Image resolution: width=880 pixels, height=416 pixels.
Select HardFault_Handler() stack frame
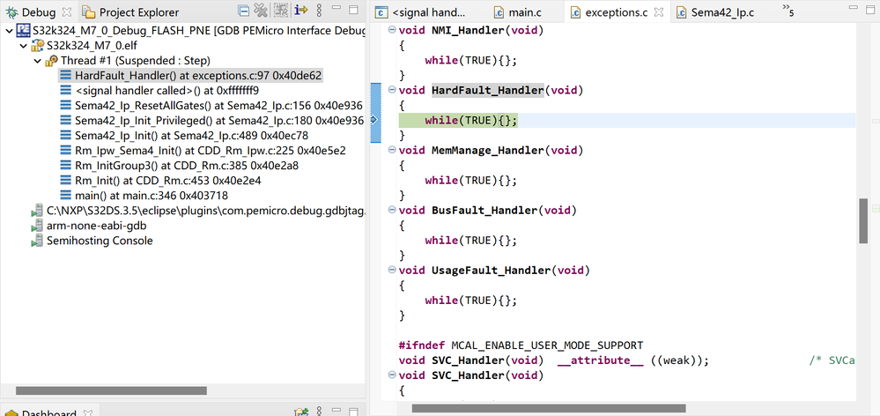click(191, 76)
